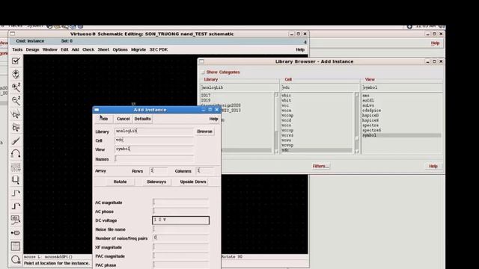Select the Copy tool icon
479x269 pixels.
[x=16, y=127]
